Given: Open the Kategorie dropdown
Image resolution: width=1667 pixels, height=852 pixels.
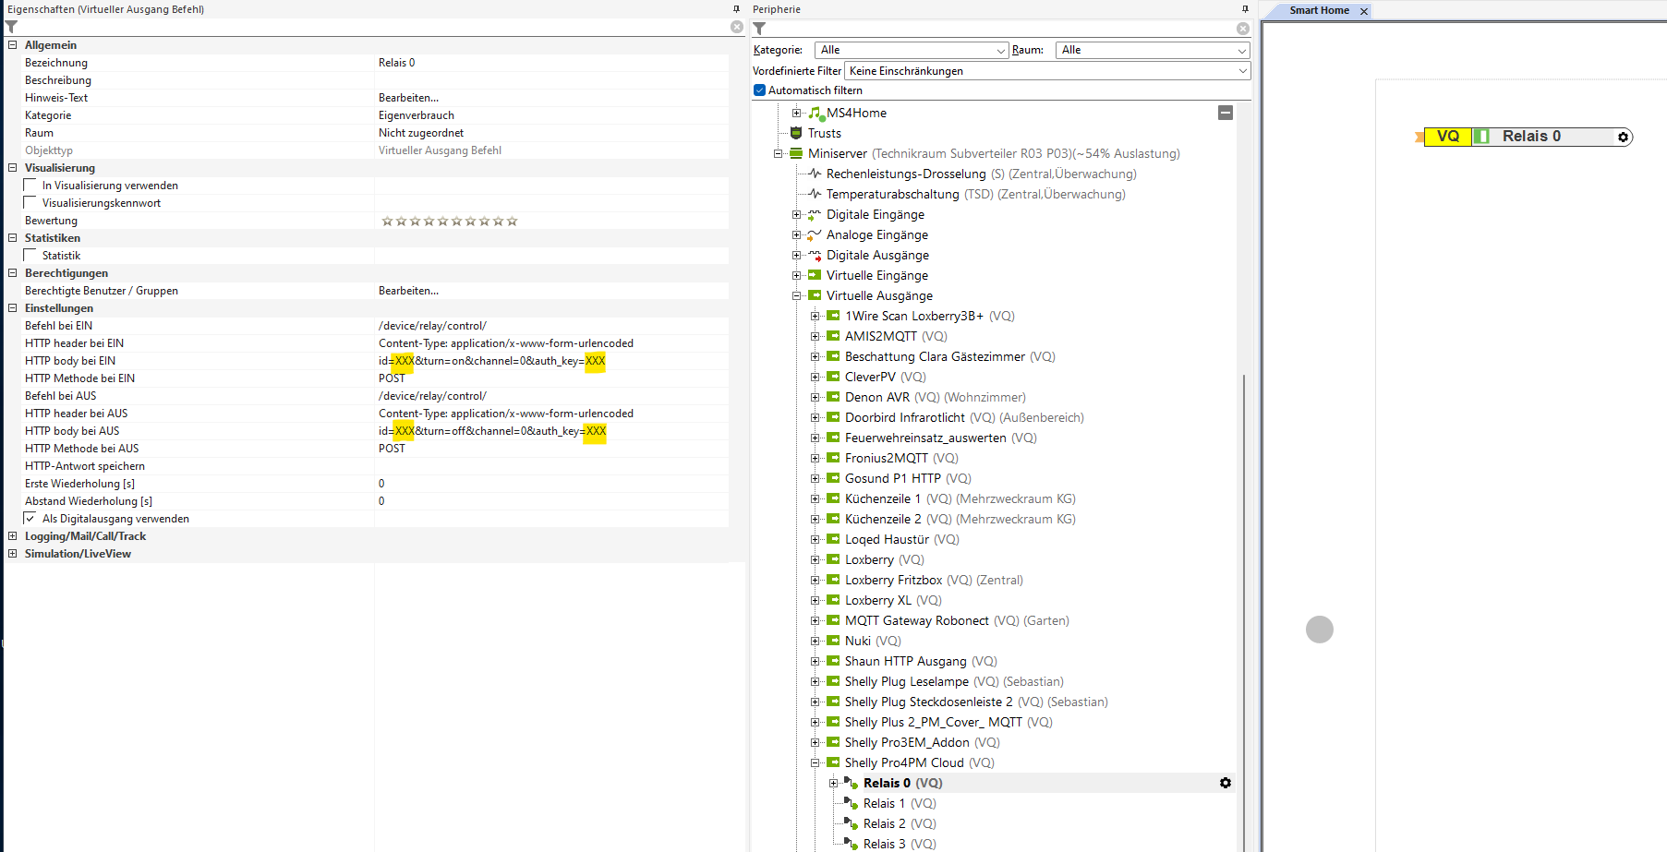Looking at the screenshot, I should coord(912,50).
